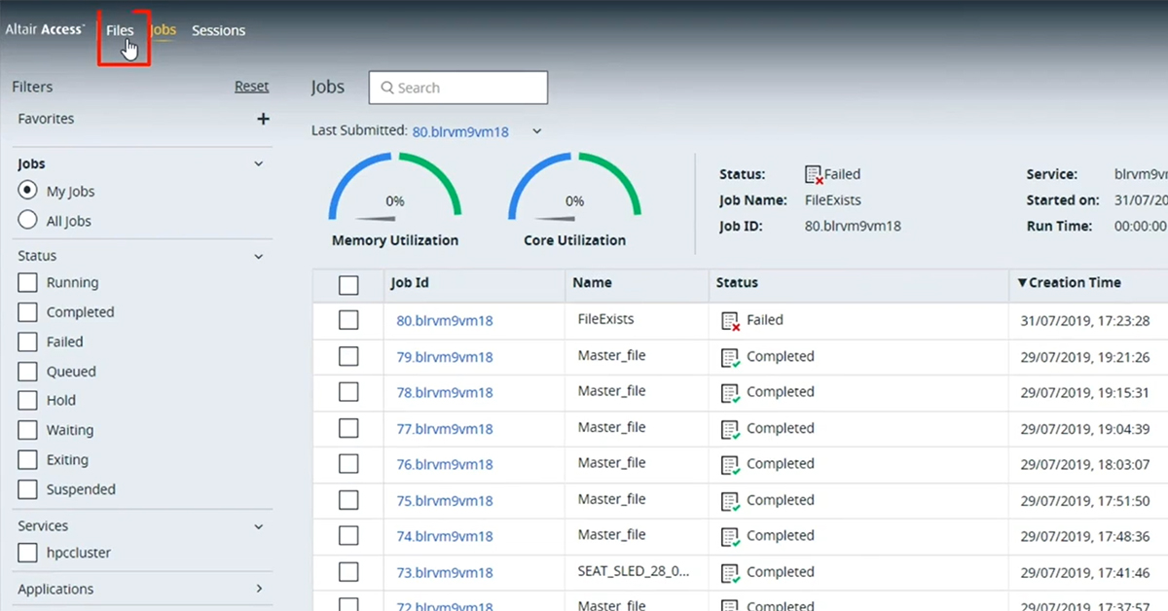Click Completed status icon for job 76
The height and width of the screenshot is (611, 1168).
click(x=730, y=465)
